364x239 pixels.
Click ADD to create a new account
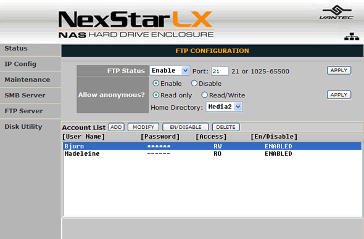coord(117,127)
